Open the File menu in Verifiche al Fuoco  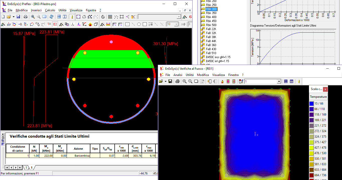tap(168, 75)
